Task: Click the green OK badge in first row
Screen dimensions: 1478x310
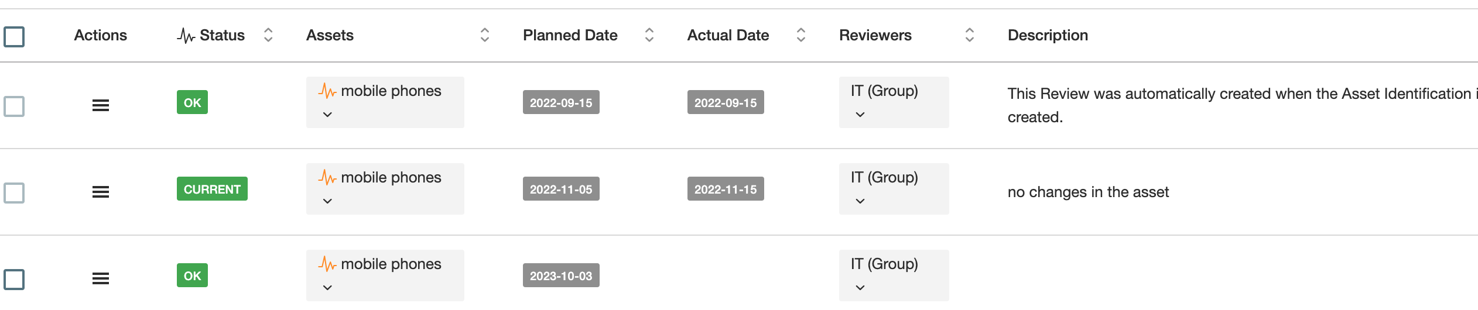Action: pos(192,102)
